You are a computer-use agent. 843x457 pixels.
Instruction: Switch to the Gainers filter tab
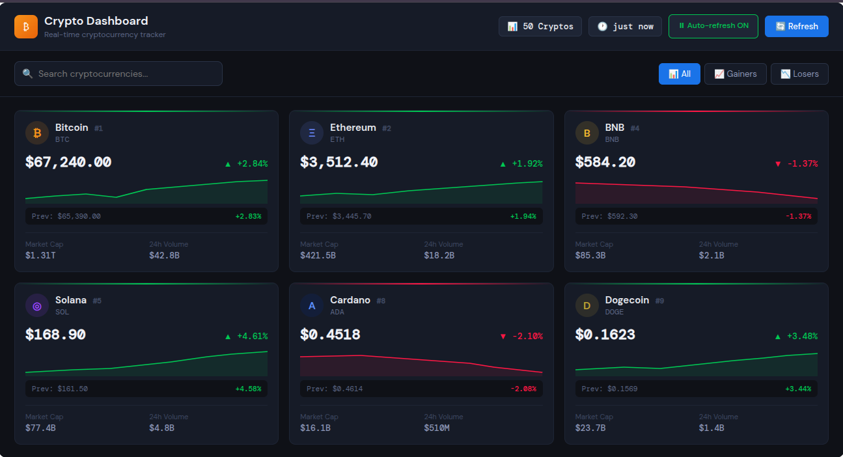(x=735, y=74)
